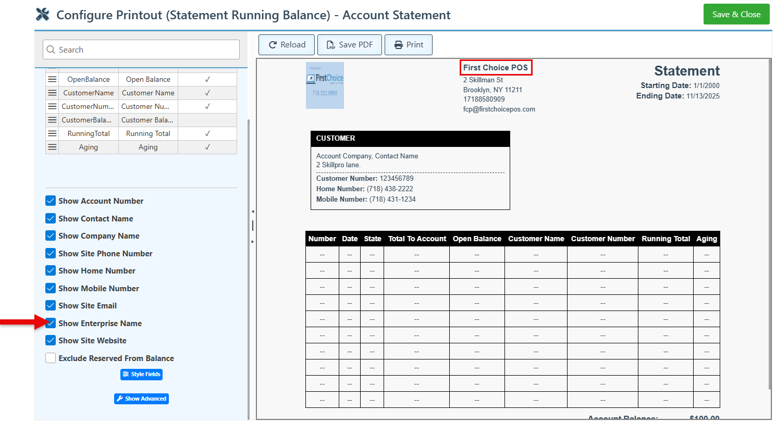Click the Aging row hamburger icon
Viewport: 776px width, 422px height.
point(52,147)
